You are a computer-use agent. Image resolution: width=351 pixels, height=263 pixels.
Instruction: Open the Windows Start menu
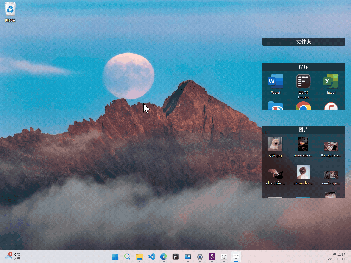click(x=115, y=257)
